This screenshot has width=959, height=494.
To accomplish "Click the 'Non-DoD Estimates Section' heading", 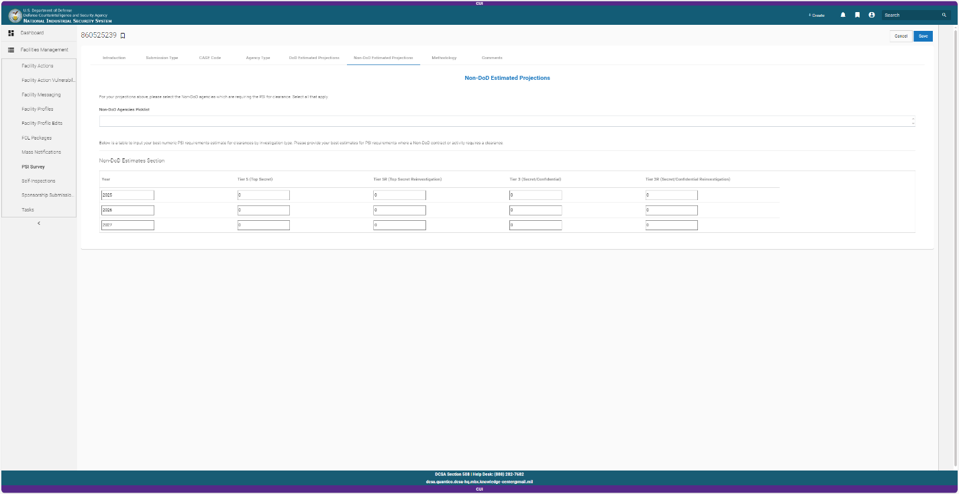I will (x=132, y=161).
